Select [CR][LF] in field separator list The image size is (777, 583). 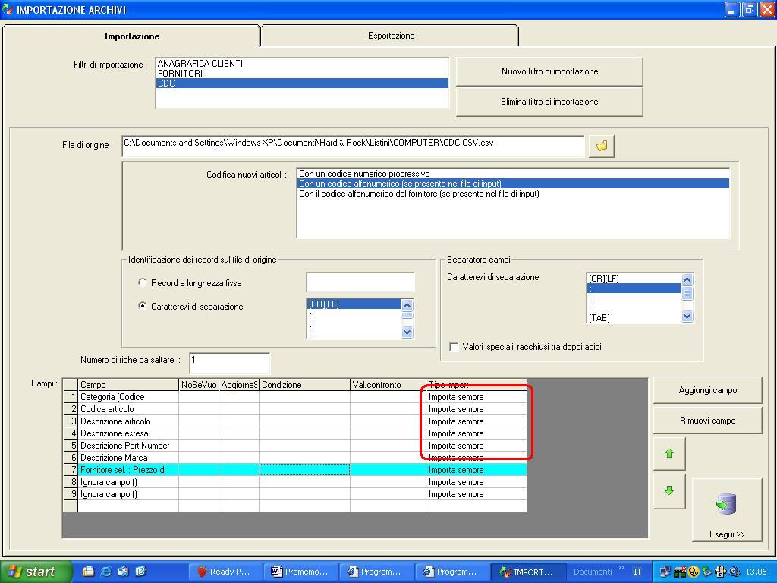tap(634, 279)
